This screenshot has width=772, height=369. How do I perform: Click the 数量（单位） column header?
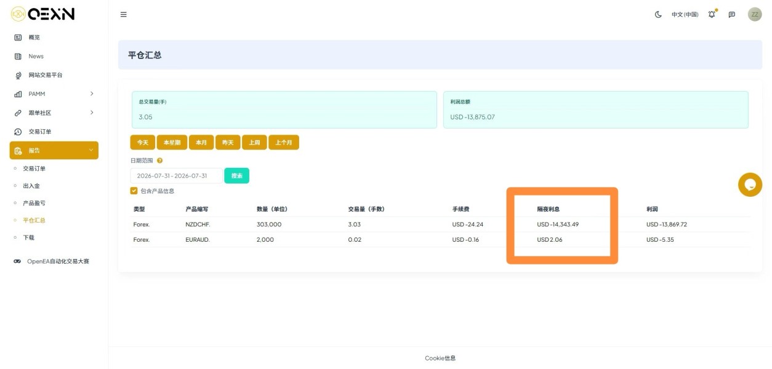tap(272, 209)
